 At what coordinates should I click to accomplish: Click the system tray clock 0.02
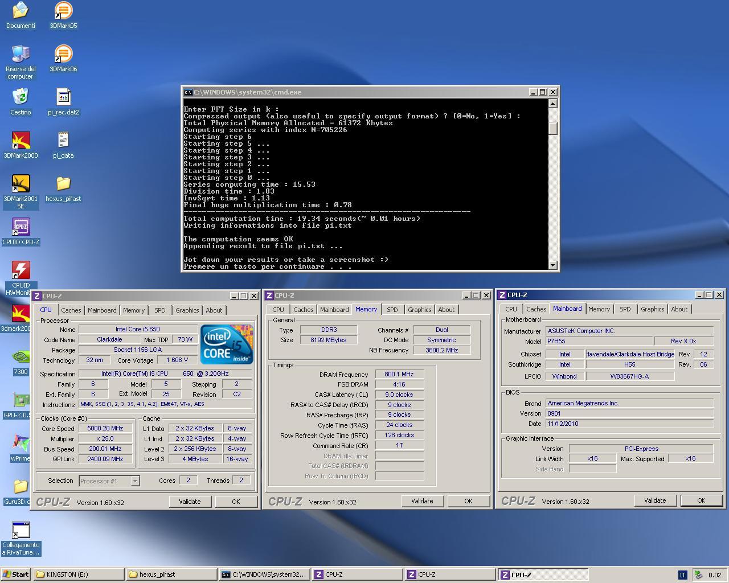[714, 575]
